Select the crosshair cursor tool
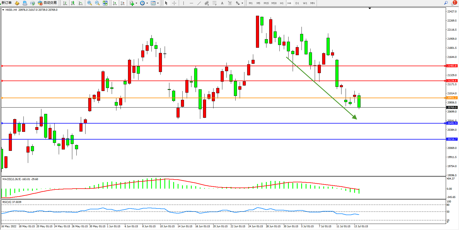 pyautogui.click(x=174, y=3)
